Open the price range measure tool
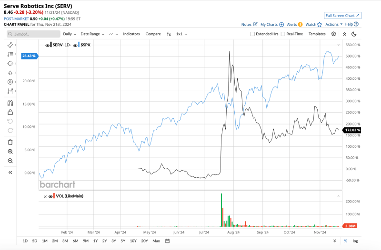381x250 pixels. point(10,91)
